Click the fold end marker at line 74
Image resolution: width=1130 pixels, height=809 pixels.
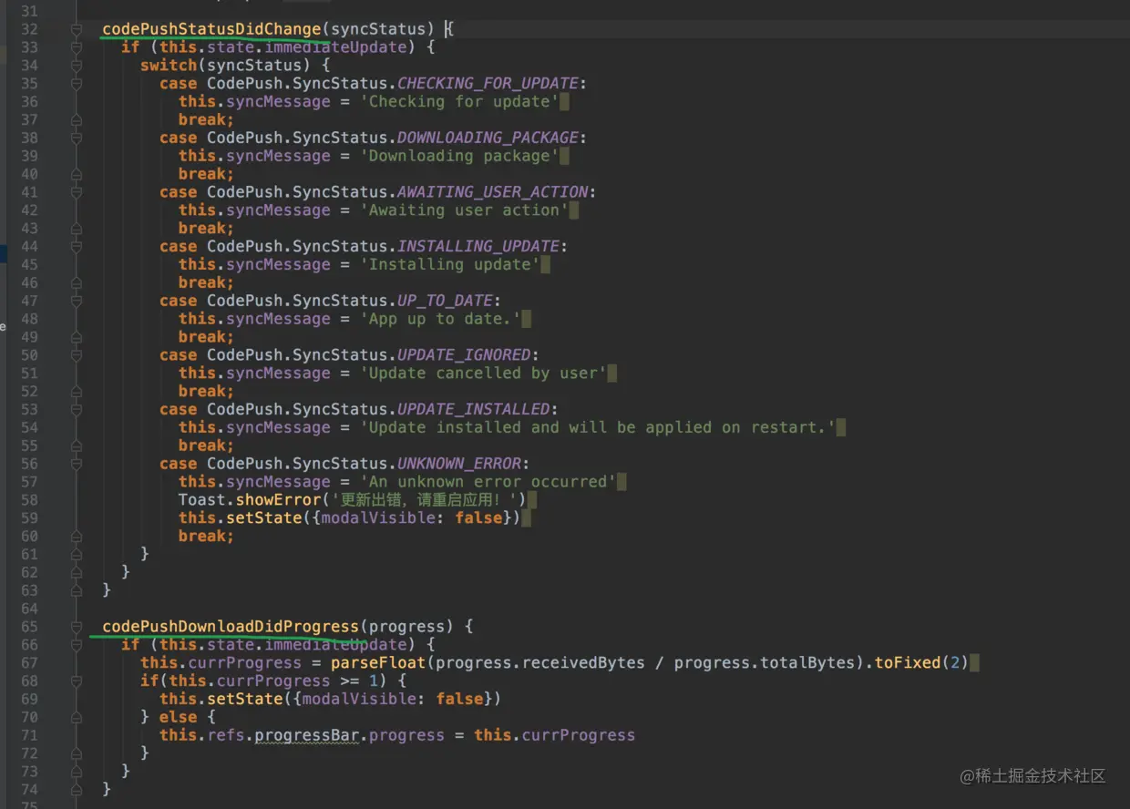pyautogui.click(x=77, y=789)
